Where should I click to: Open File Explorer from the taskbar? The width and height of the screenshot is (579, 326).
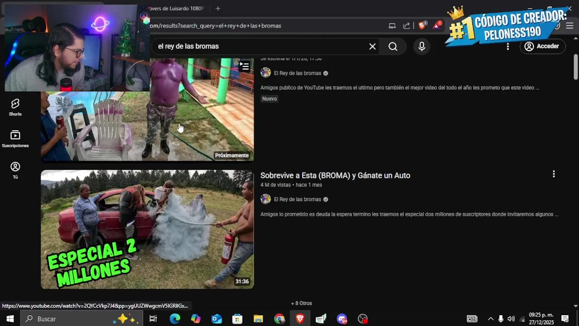(x=258, y=319)
